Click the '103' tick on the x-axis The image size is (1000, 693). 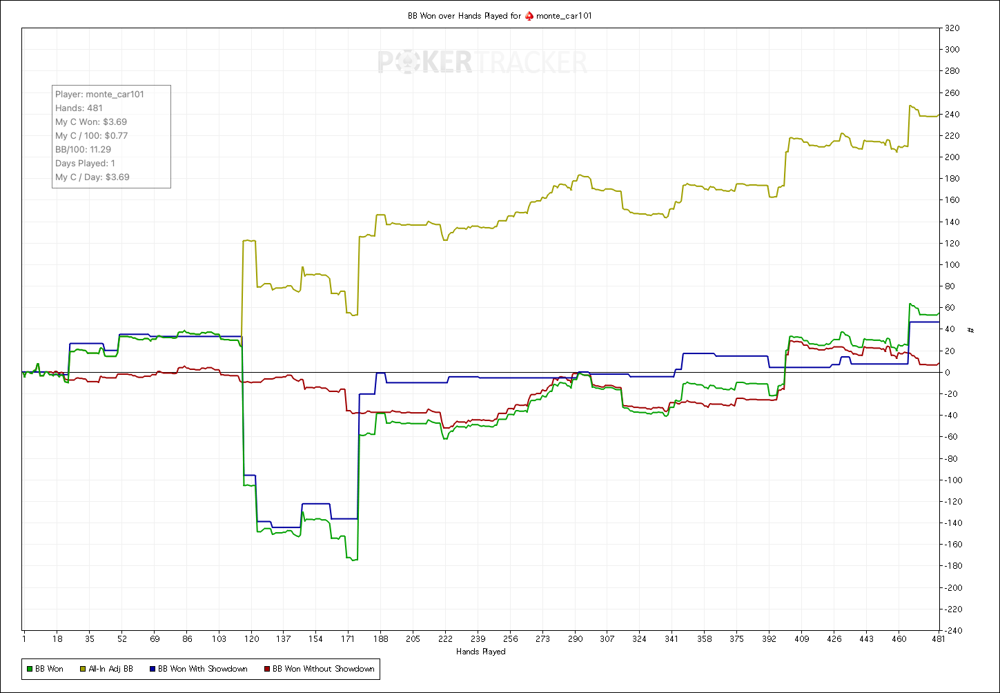[x=219, y=639]
